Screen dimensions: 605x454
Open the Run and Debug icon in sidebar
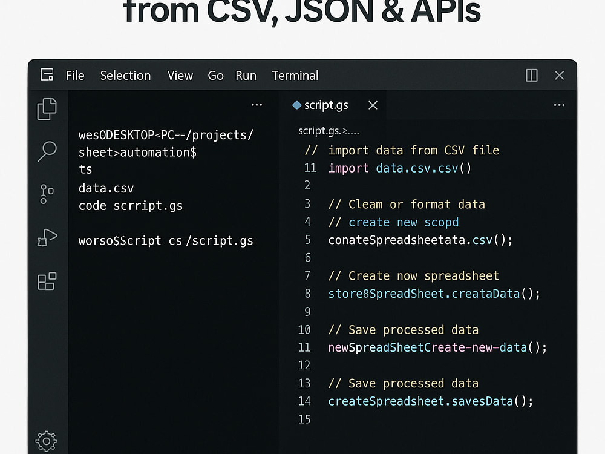[47, 237]
